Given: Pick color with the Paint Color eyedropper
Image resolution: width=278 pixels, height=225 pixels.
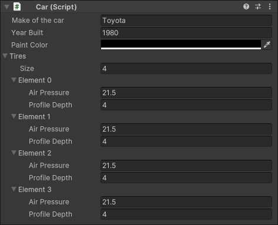Looking at the screenshot, I should [x=267, y=45].
